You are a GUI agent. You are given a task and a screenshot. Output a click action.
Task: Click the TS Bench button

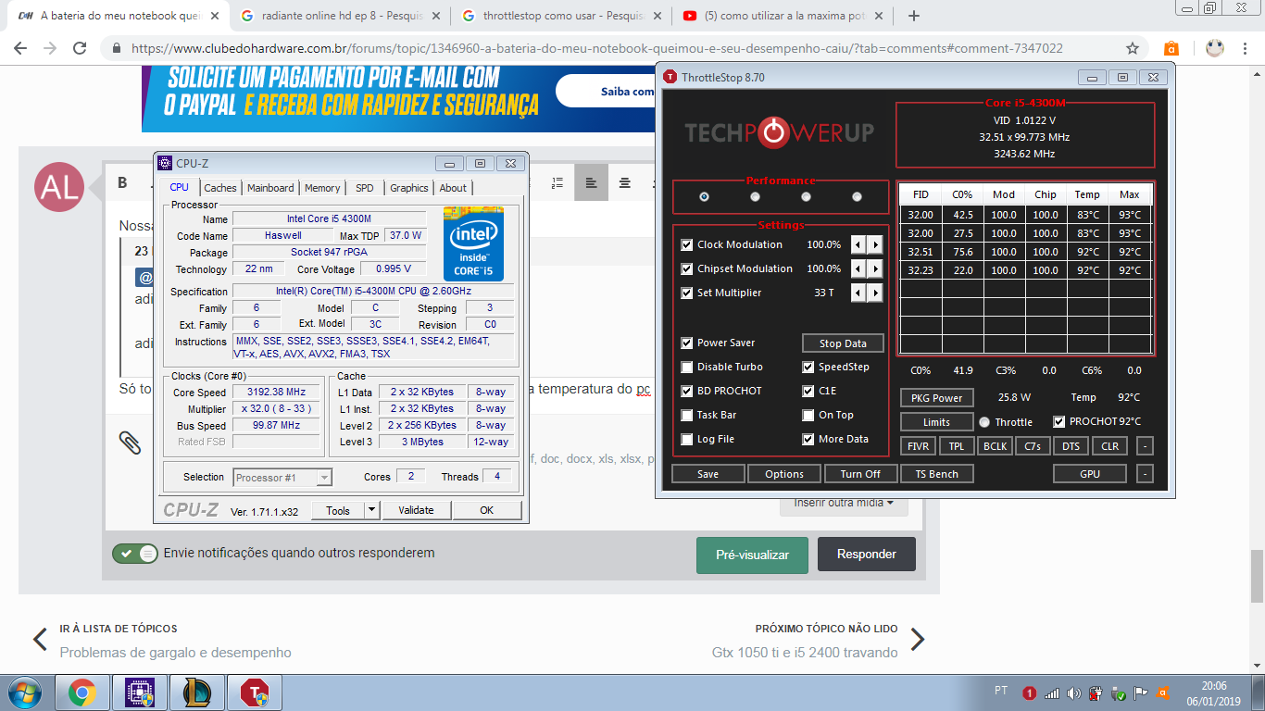tap(936, 474)
